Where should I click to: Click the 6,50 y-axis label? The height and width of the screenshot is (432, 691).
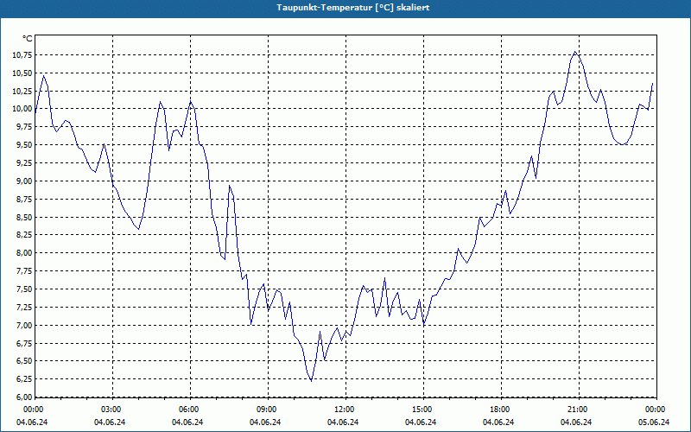coord(24,361)
